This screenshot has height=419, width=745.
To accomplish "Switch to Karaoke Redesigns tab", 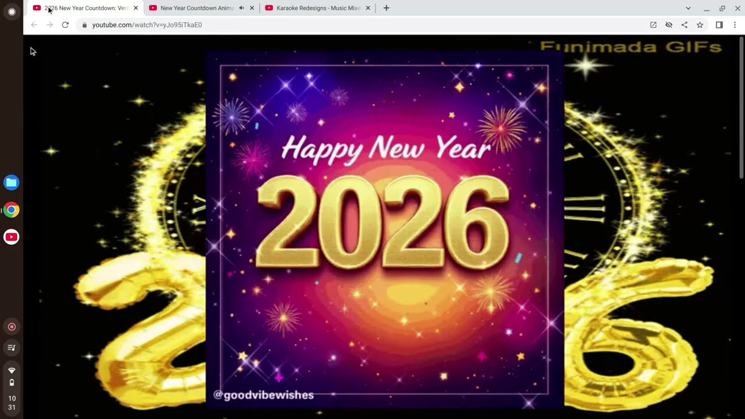I will (318, 8).
